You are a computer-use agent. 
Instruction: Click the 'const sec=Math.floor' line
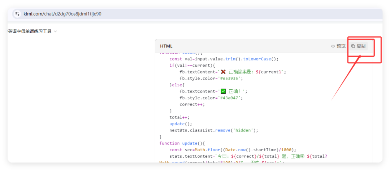pyautogui.click(x=233, y=149)
